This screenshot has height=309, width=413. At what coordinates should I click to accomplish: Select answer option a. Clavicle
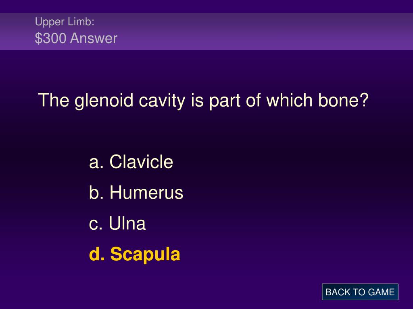click(131, 162)
